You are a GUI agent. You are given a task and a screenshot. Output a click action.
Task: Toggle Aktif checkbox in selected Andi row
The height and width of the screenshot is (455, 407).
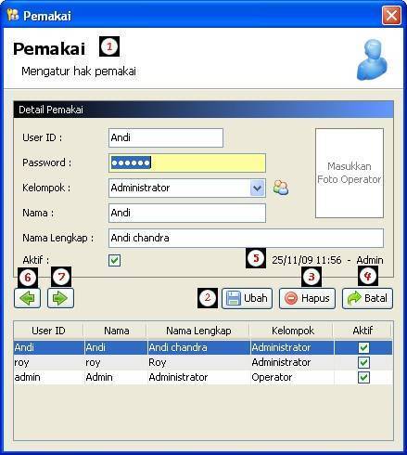tap(363, 347)
